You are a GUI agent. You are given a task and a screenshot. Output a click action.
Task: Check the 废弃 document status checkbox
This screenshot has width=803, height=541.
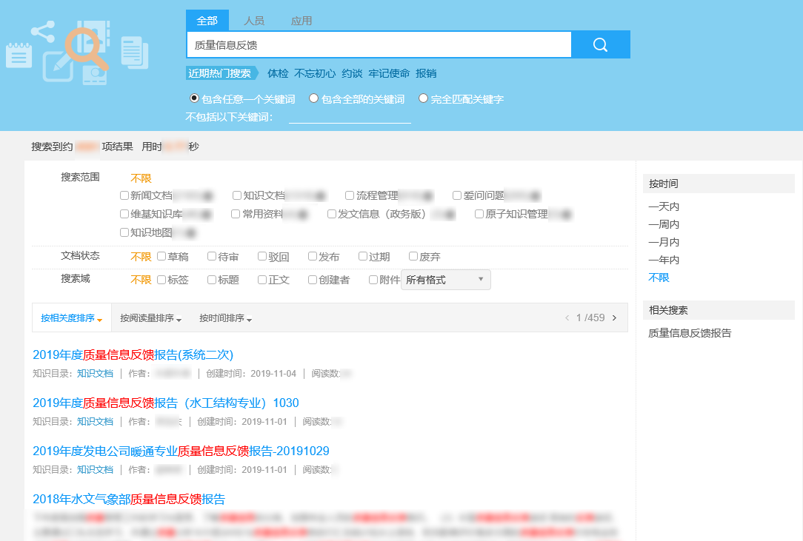tap(413, 256)
